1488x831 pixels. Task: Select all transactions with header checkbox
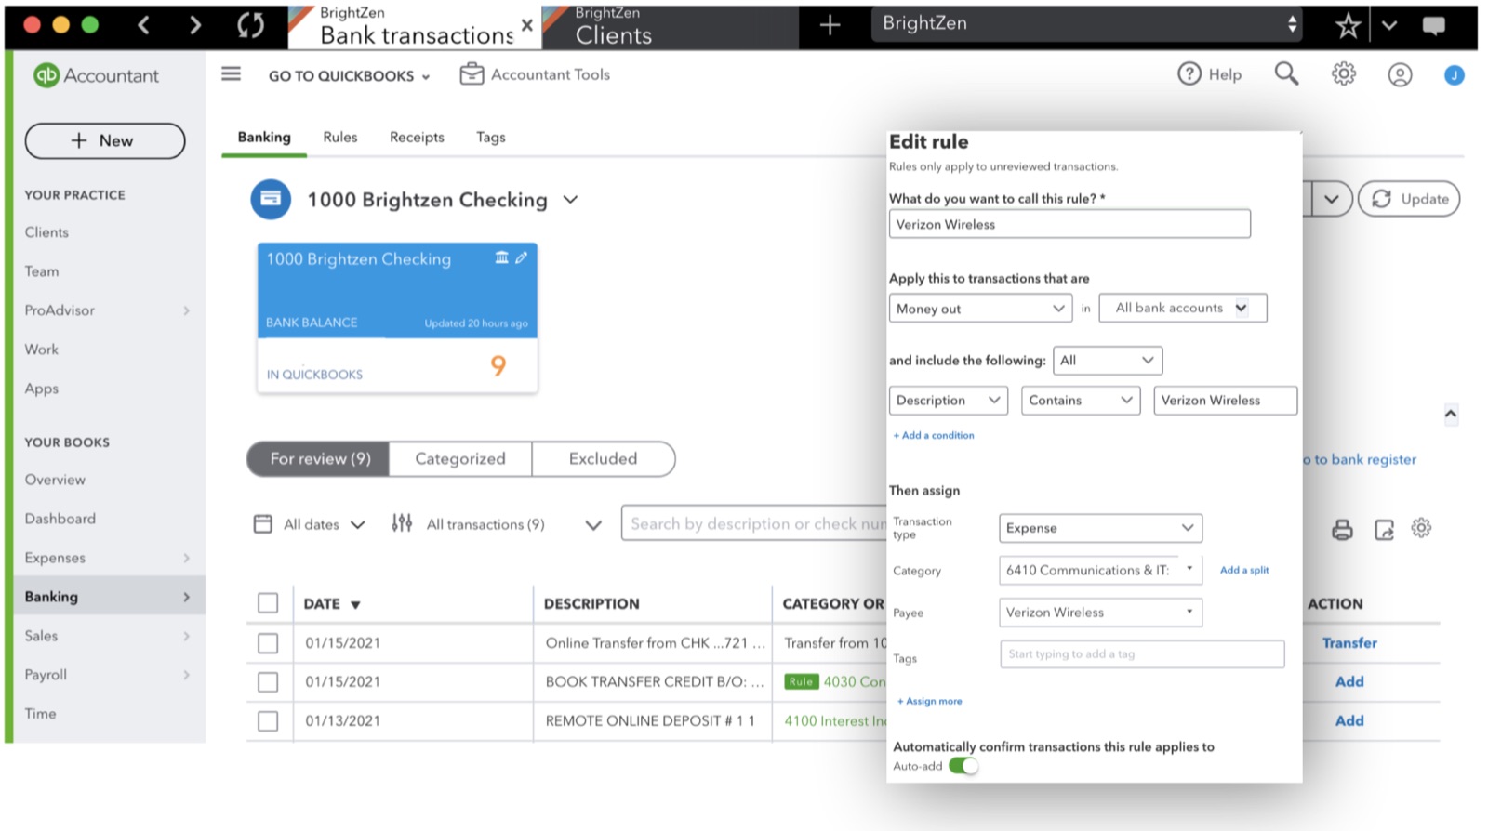coord(268,603)
